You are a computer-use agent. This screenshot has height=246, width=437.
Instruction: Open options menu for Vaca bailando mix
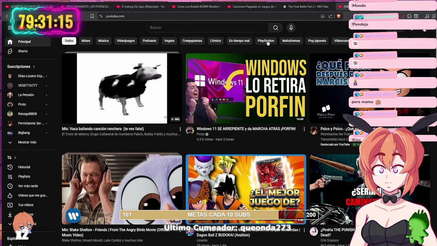(180, 129)
